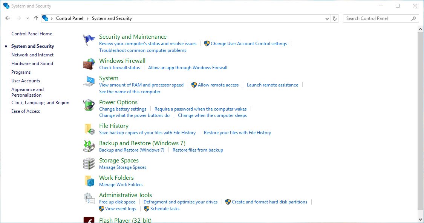The height and width of the screenshot is (223, 424).
Task: Open the recent locations dropdown arrow
Action: tap(28, 18)
